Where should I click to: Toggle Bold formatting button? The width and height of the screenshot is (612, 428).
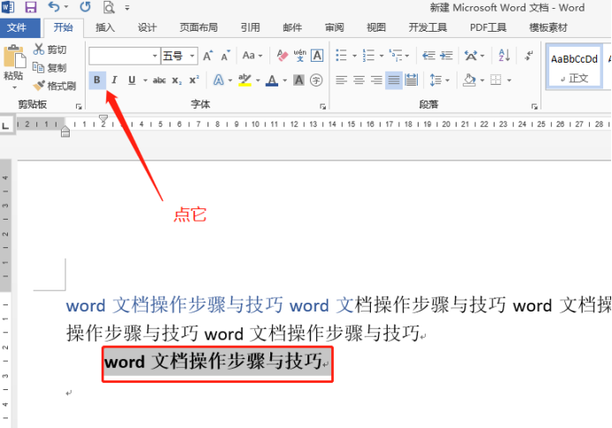[x=97, y=80]
